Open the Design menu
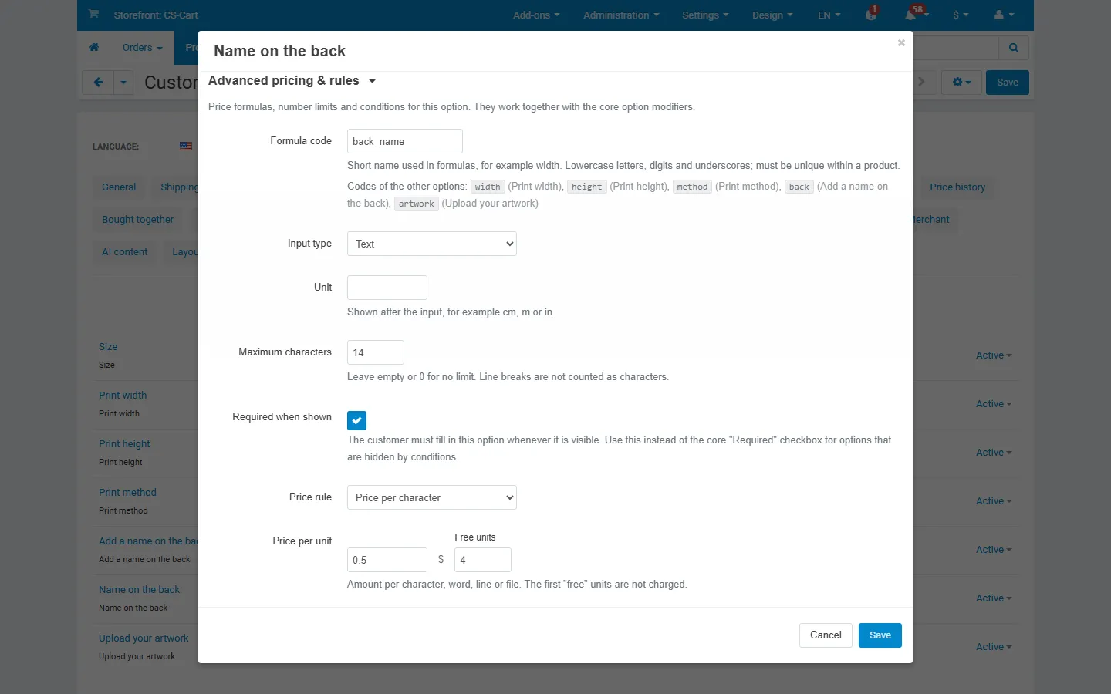The image size is (1111, 694). (772, 15)
